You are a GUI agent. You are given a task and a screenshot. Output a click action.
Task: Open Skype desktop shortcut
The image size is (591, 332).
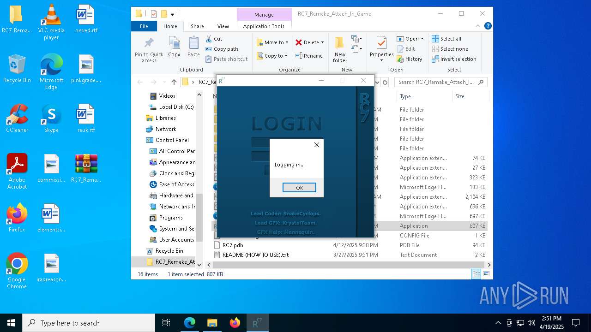[x=51, y=119]
